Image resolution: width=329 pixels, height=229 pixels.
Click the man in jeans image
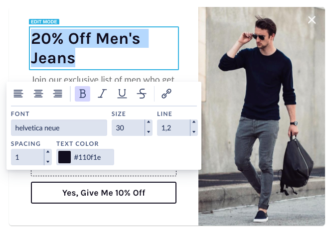pos(262,116)
